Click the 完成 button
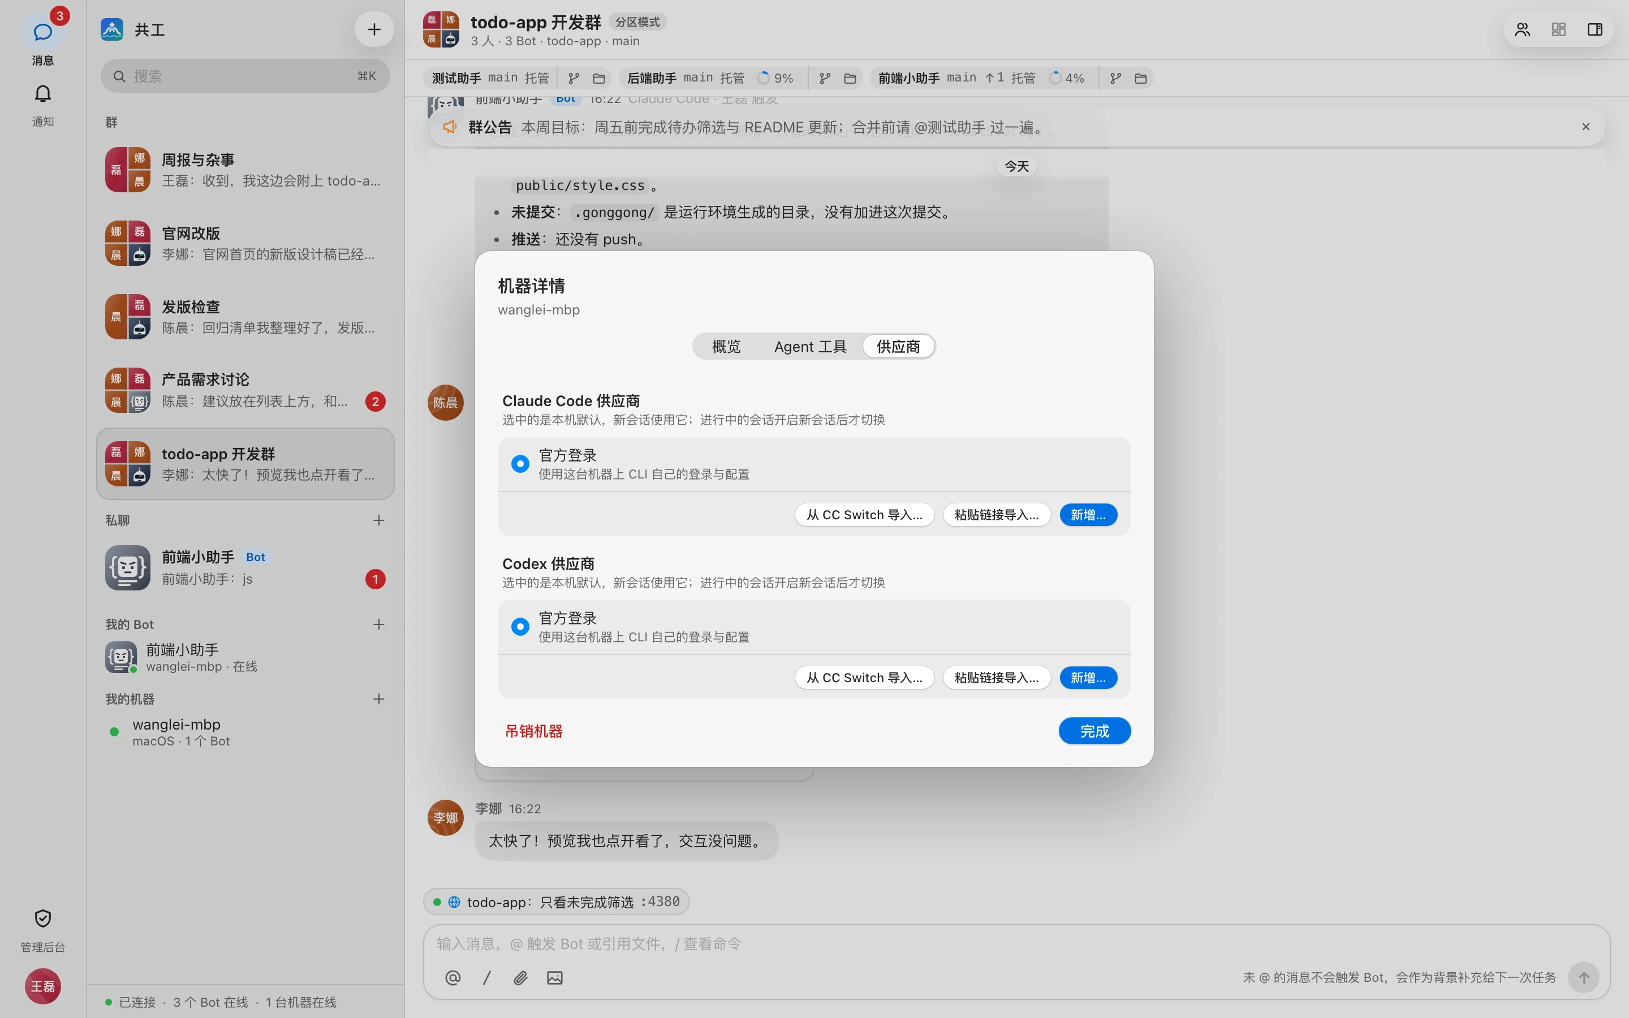Image resolution: width=1629 pixels, height=1018 pixels. tap(1094, 731)
